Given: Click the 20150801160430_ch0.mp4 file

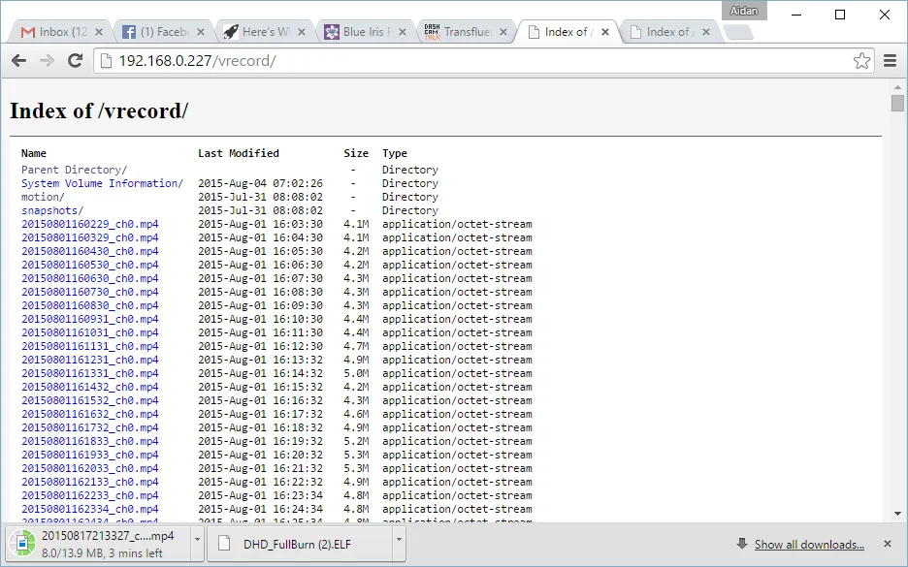Looking at the screenshot, I should tap(90, 252).
